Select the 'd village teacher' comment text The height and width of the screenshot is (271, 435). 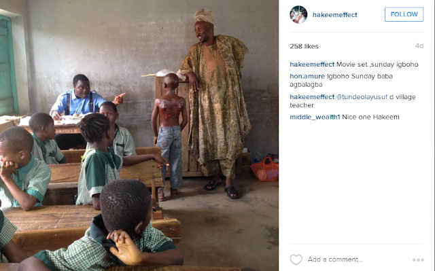353,101
